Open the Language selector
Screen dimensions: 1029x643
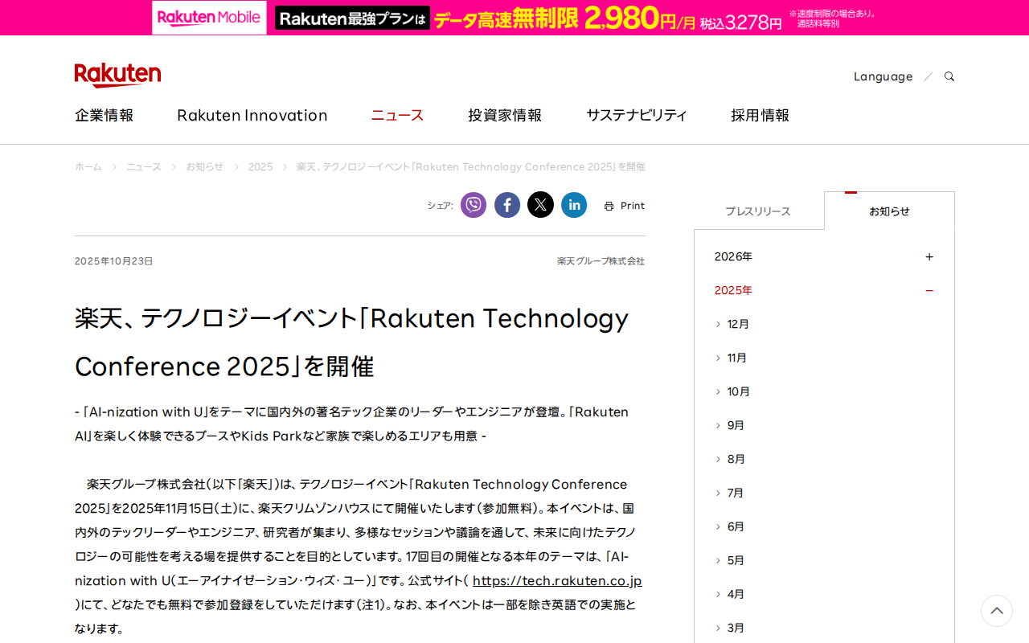(883, 76)
